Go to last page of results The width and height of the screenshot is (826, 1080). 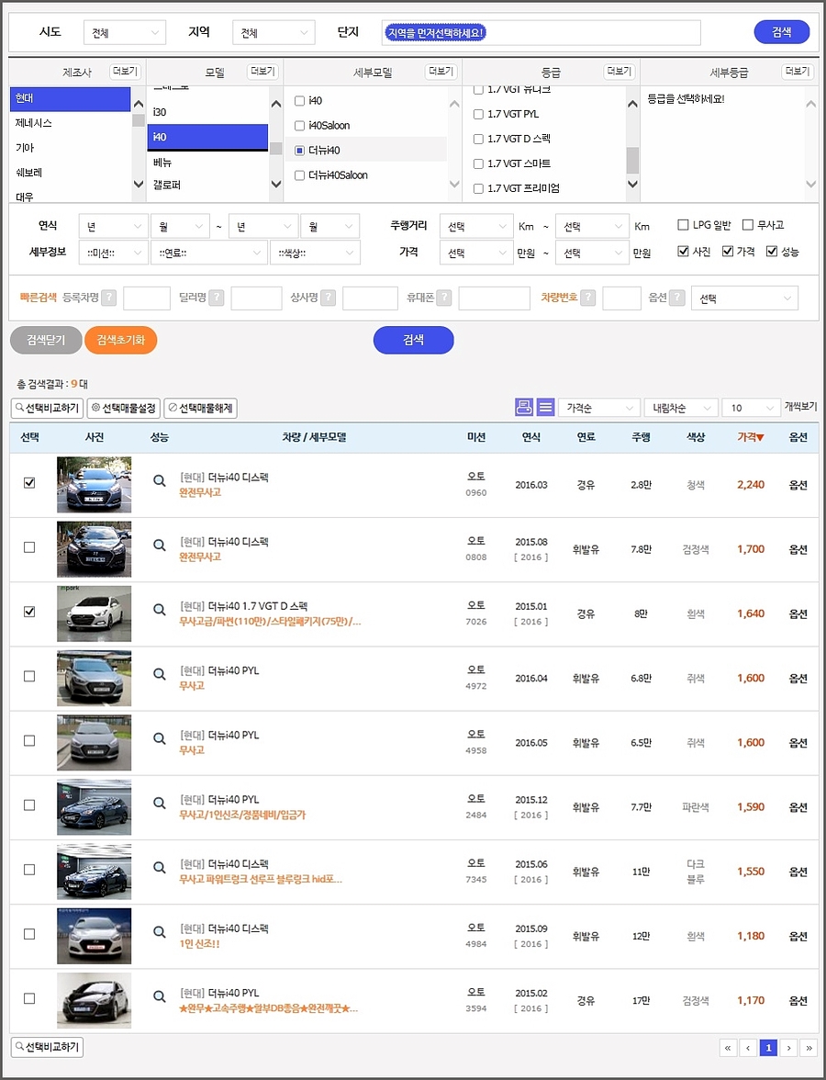coord(809,1048)
